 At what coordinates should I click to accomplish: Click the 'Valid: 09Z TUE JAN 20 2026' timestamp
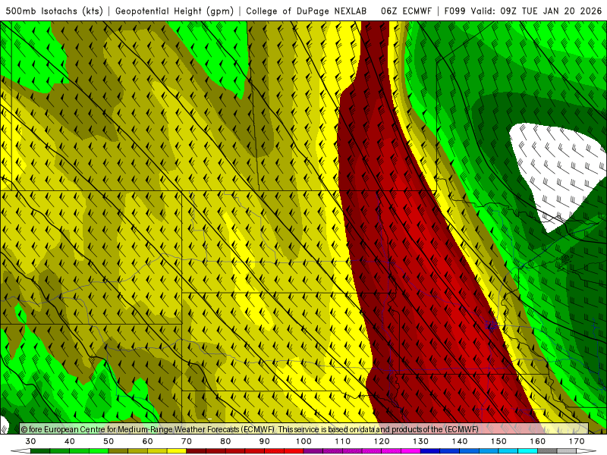[x=536, y=11]
